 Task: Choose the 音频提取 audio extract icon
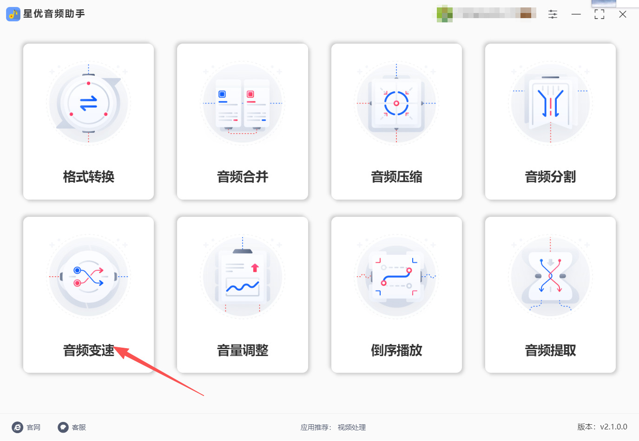(x=550, y=277)
